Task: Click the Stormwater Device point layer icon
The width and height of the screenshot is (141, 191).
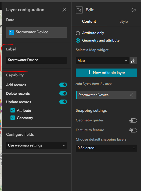Action: [11, 32]
